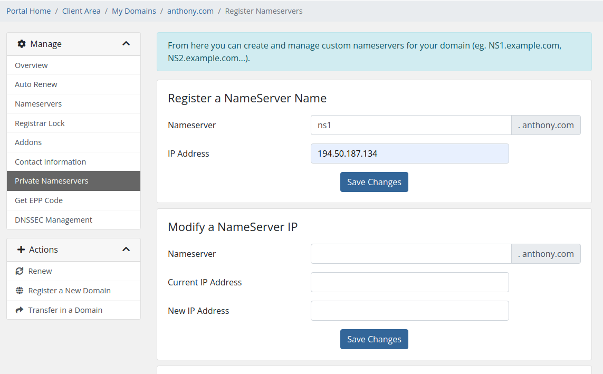Click the Renew refresh icon
603x374 pixels.
[19, 271]
